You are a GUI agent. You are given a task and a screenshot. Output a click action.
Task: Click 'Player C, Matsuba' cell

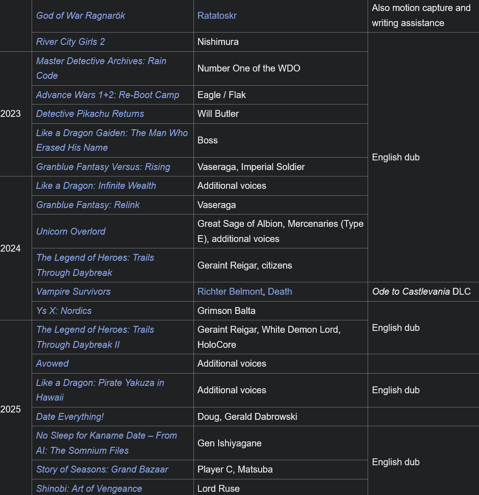pyautogui.click(x=281, y=469)
